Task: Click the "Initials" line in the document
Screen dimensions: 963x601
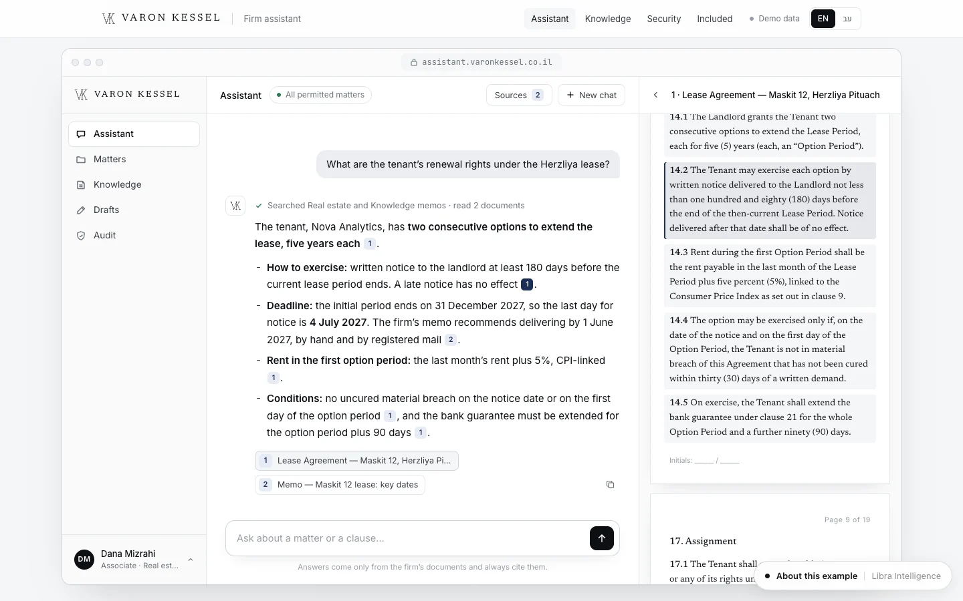Action: (x=704, y=460)
